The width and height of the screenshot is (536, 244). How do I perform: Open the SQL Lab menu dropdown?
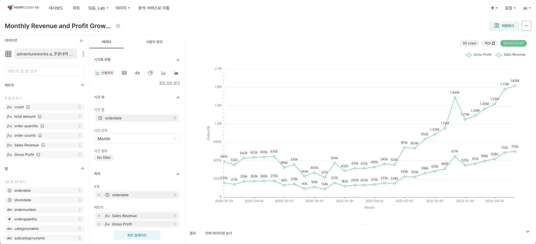tap(98, 8)
